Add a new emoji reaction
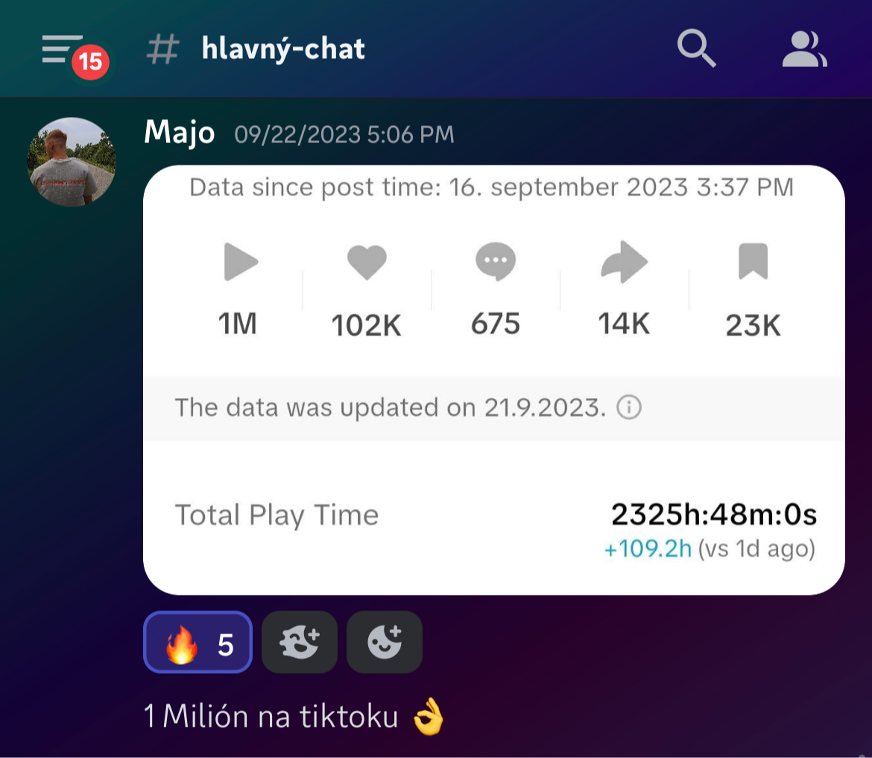Image resolution: width=872 pixels, height=758 pixels. (385, 642)
